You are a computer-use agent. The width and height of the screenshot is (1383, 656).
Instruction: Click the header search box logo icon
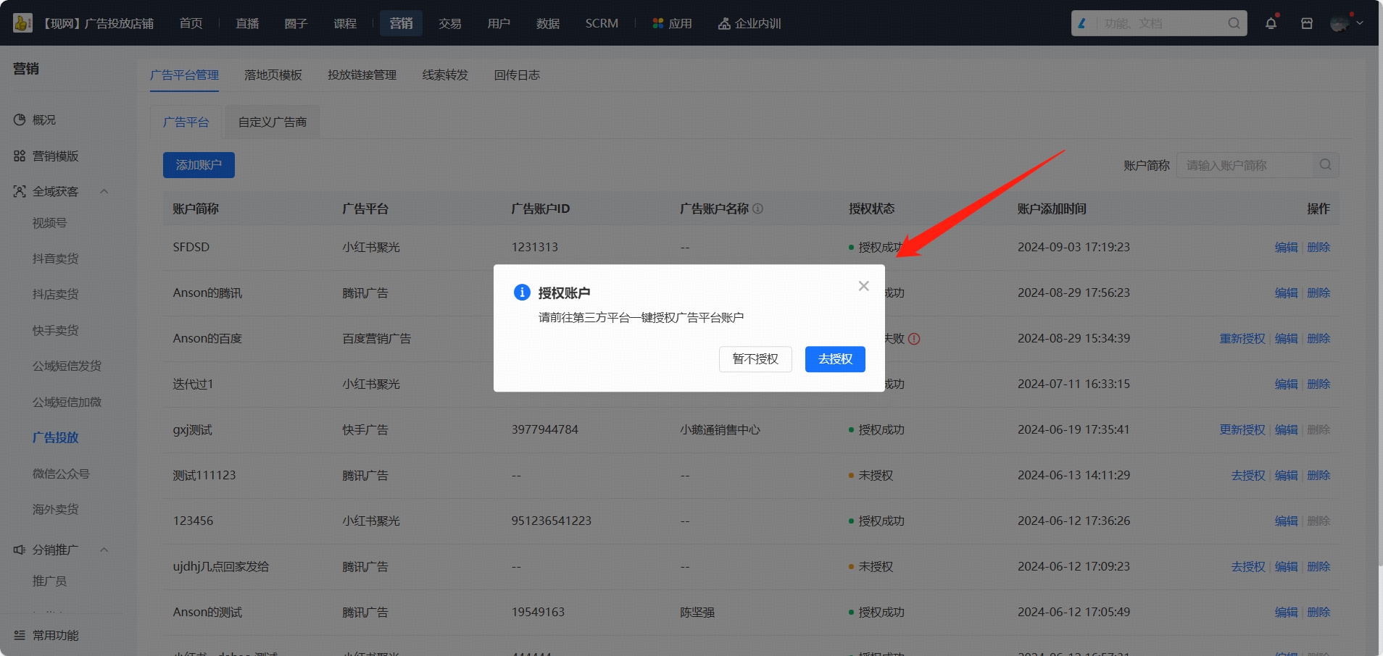(1082, 23)
